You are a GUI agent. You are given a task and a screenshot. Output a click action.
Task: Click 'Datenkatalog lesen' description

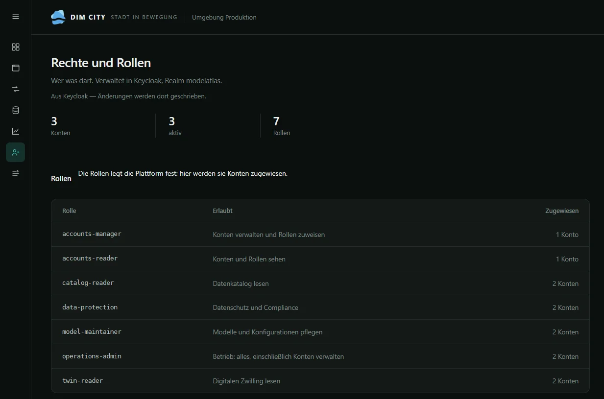tap(241, 283)
